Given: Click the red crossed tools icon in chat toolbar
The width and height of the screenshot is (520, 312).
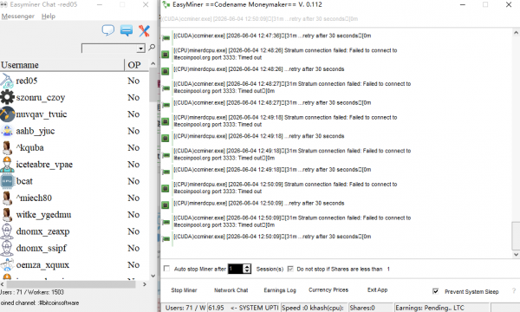Looking at the screenshot, I should pyautogui.click(x=144, y=31).
